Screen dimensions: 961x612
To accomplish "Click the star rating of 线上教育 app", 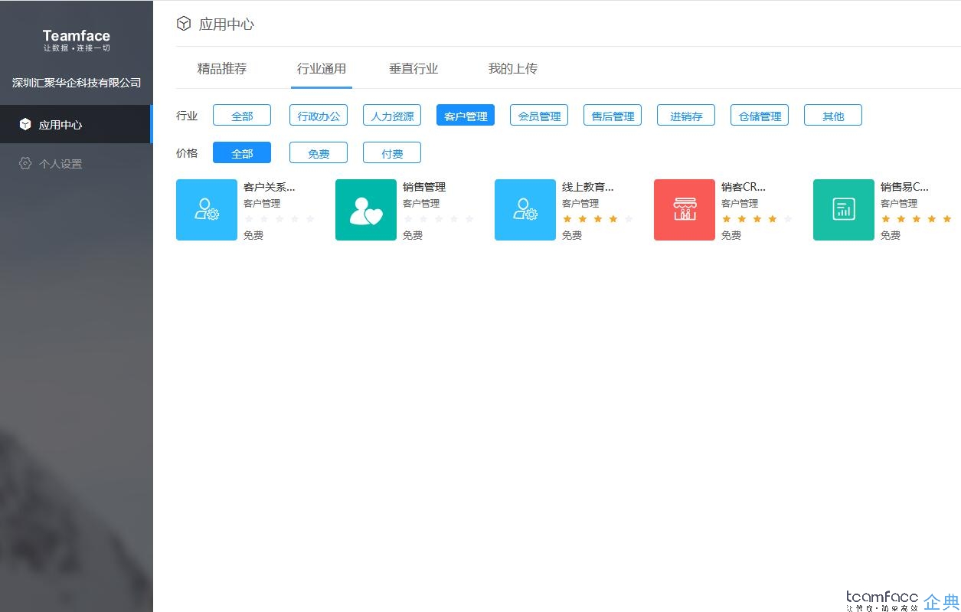I will tap(598, 219).
